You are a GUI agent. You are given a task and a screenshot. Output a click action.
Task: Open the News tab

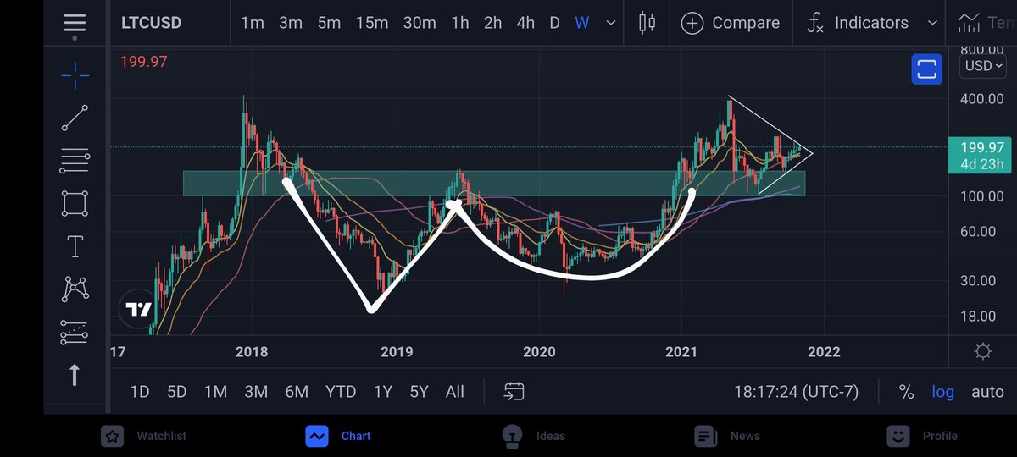(727, 436)
